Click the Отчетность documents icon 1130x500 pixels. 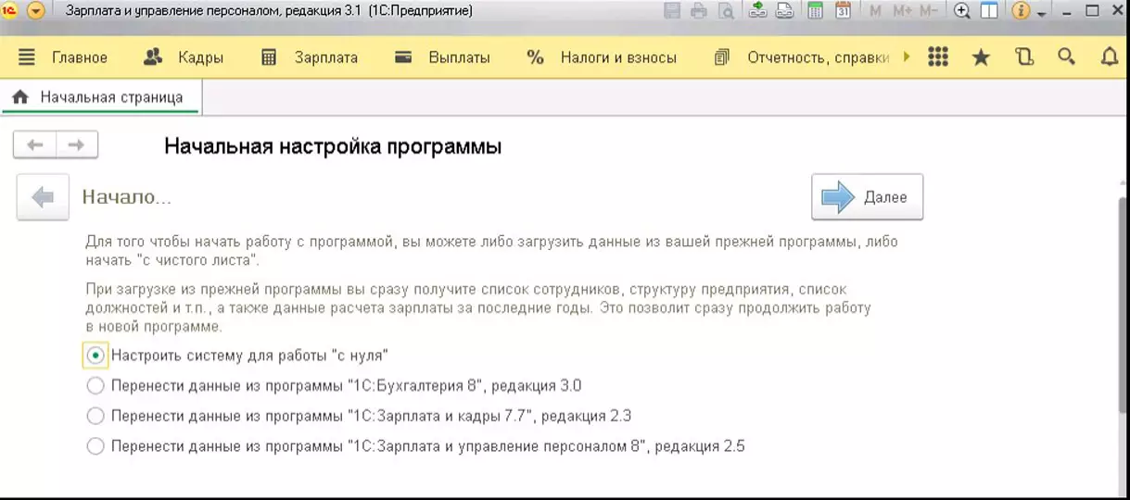[722, 56]
